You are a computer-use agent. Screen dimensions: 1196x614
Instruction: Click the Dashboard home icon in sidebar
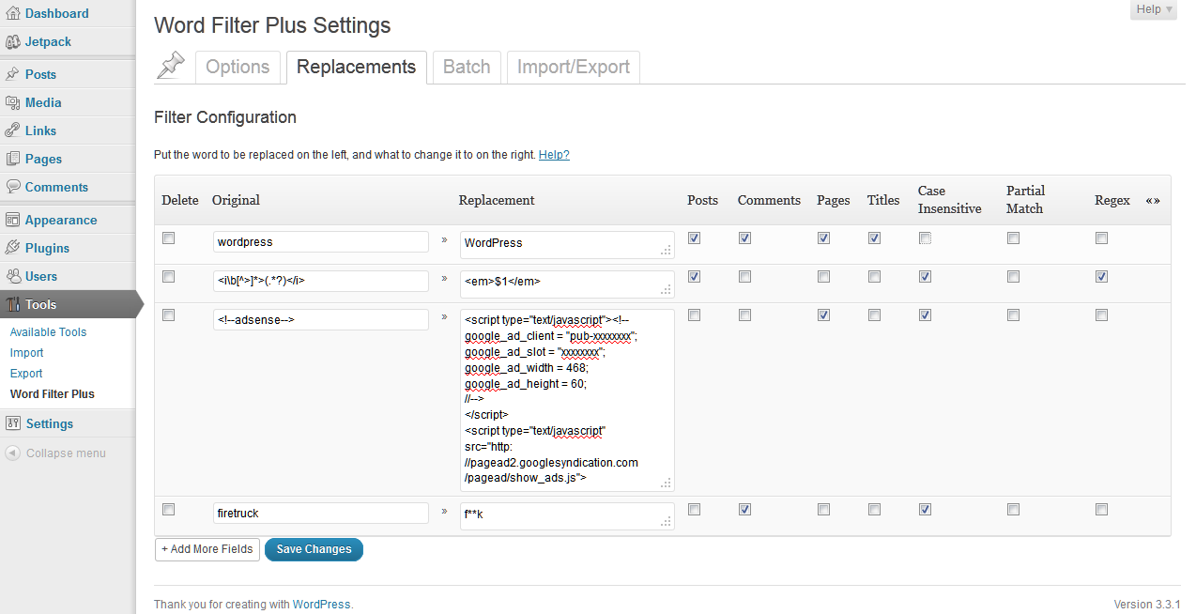point(13,13)
